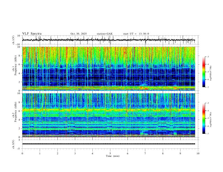Click the ch.1 colorbar "log(PSD)" label

click(x=211, y=73)
